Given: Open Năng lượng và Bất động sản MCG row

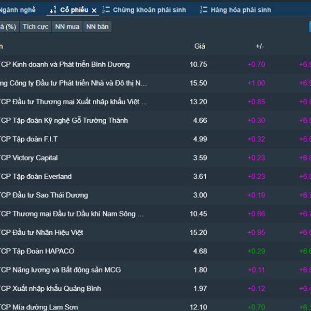Looking at the screenshot, I should click(155, 270).
